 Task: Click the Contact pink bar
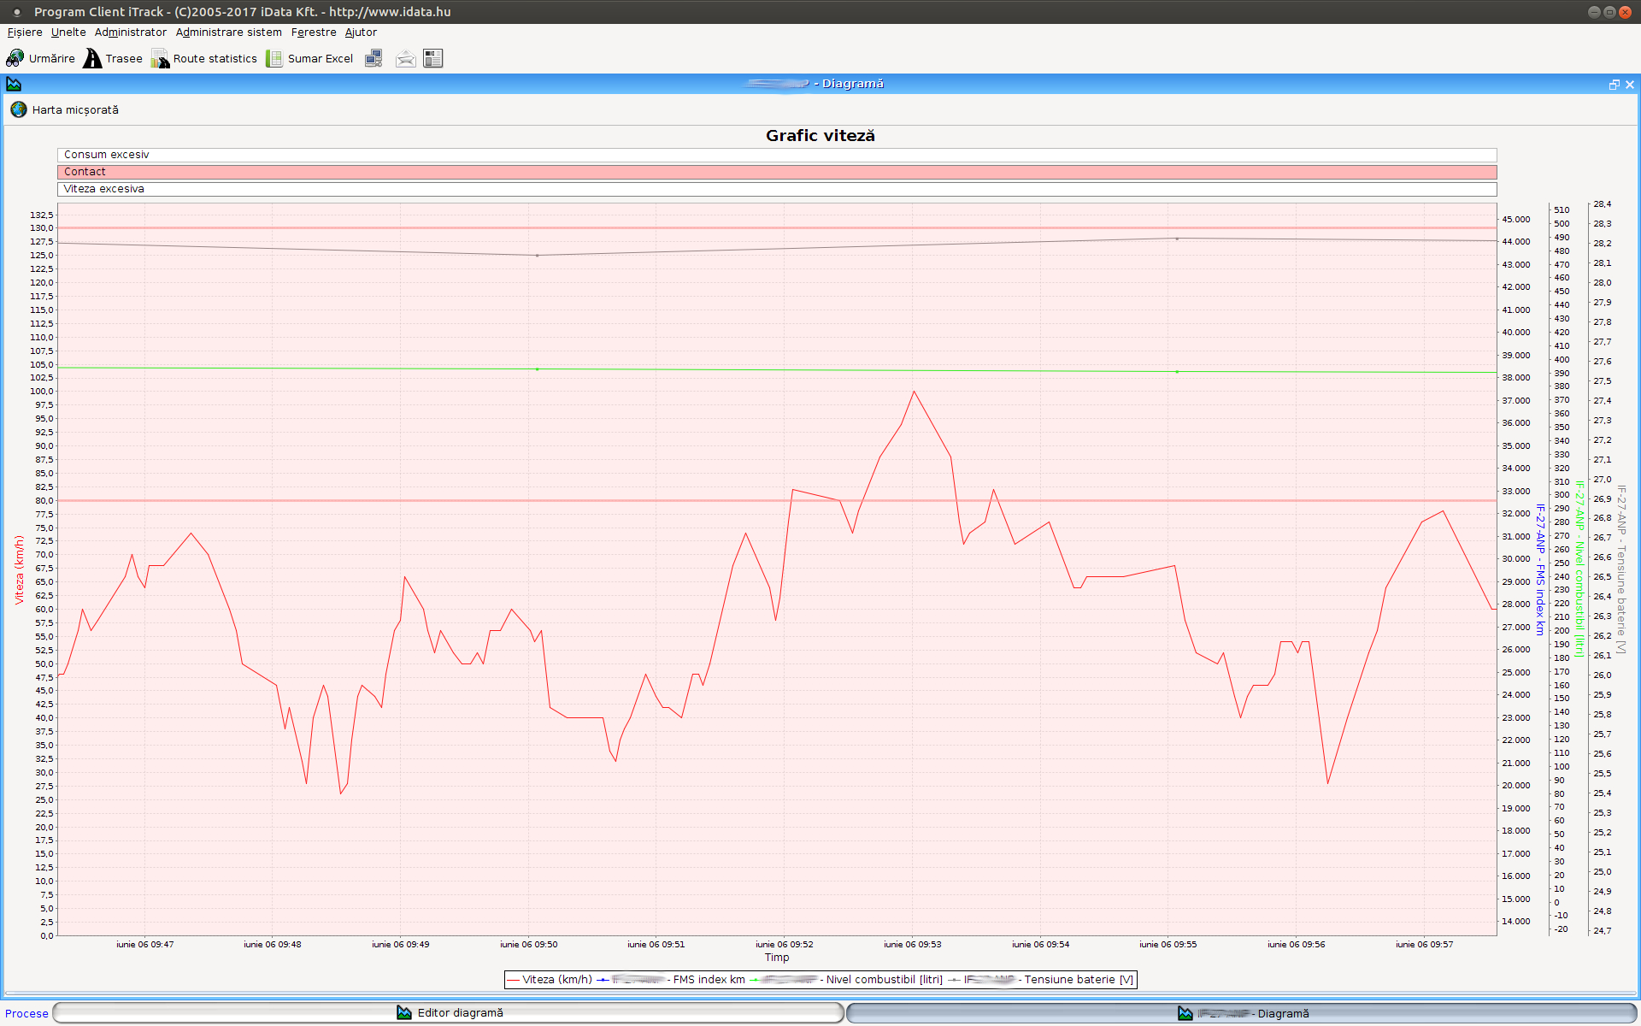[776, 172]
